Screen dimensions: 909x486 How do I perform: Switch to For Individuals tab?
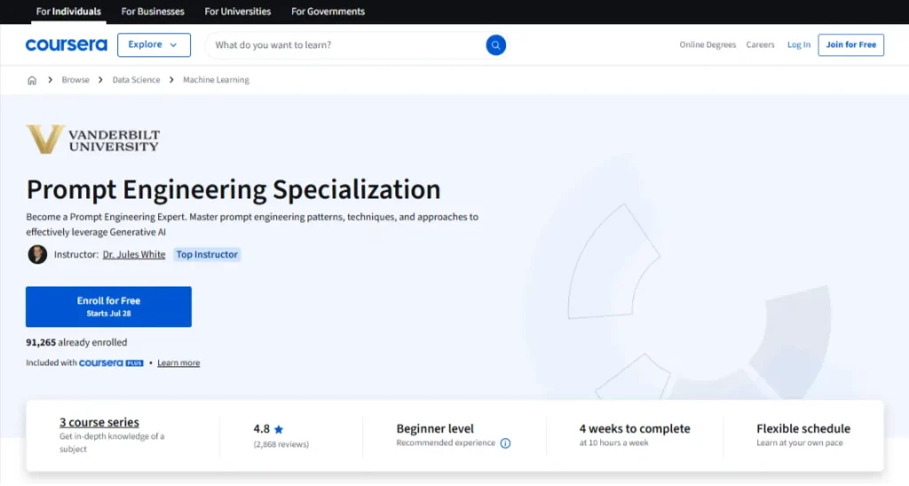(68, 11)
